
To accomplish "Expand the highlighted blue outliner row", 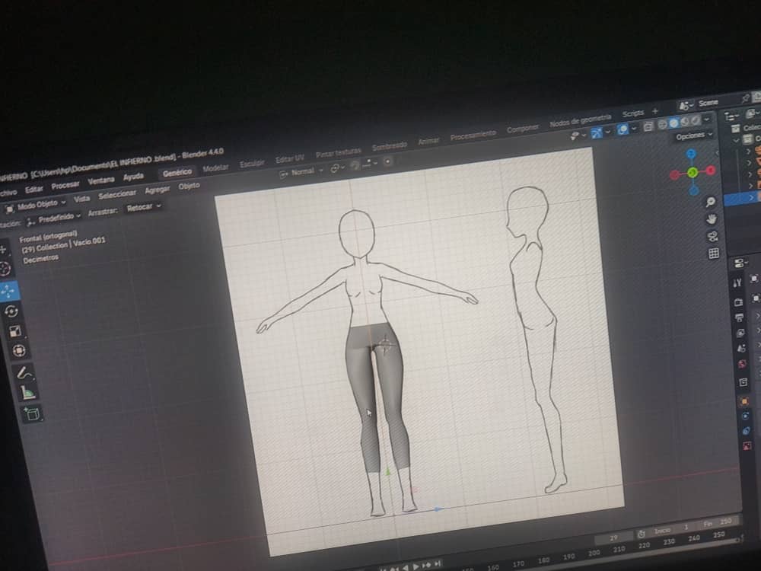I will tap(752, 197).
